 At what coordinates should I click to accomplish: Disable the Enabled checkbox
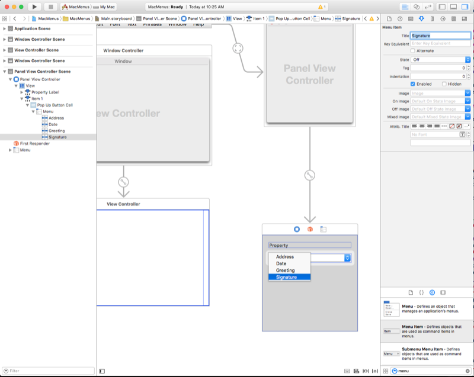tap(414, 83)
